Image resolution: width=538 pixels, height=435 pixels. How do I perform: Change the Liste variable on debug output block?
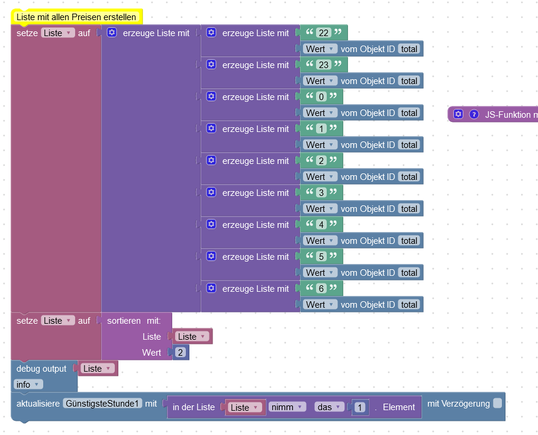98,369
